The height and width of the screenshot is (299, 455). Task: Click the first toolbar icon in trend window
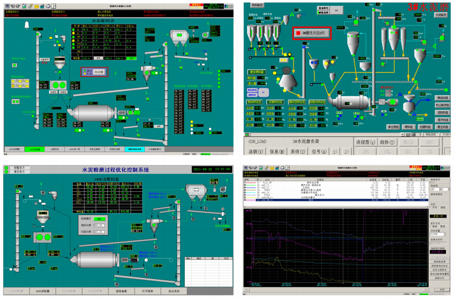click(x=246, y=167)
